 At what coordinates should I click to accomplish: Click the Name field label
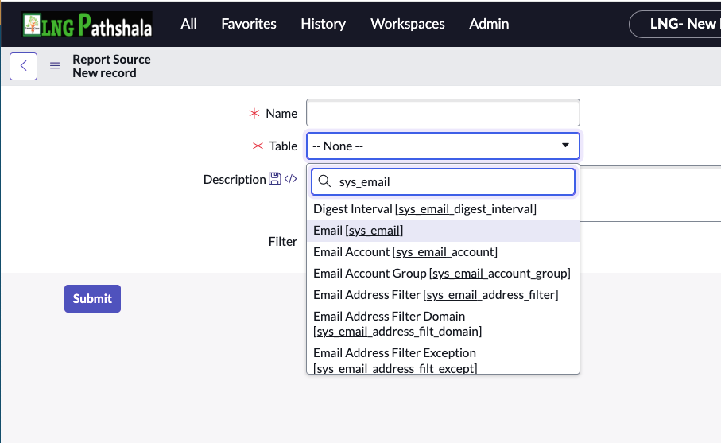click(x=281, y=113)
